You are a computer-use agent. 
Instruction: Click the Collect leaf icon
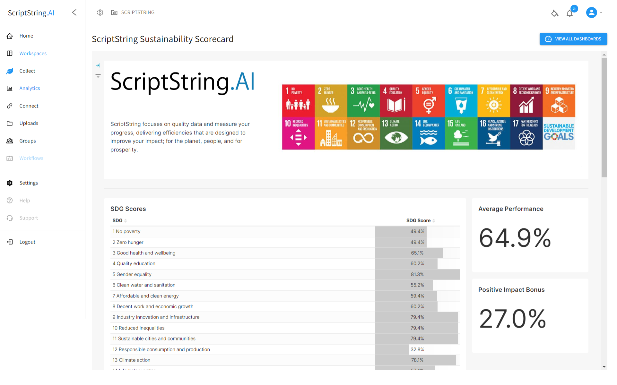10,71
